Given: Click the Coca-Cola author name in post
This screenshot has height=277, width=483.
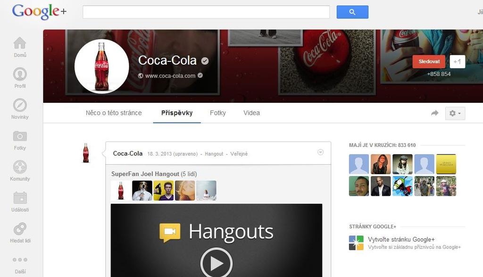Looking at the screenshot, I should 128,153.
